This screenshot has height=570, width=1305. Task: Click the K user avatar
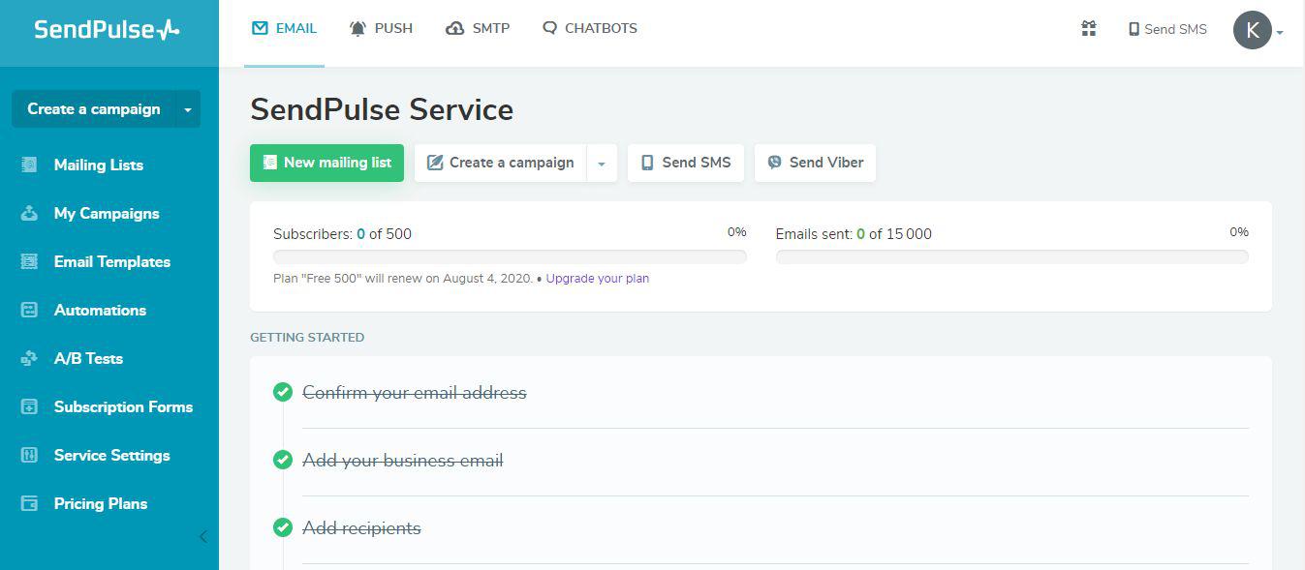(x=1252, y=30)
